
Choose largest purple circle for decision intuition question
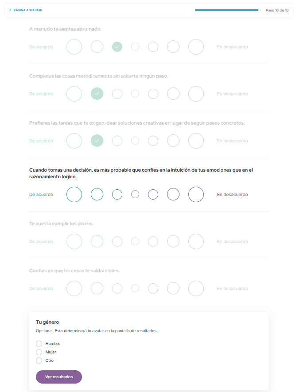pos(196,194)
